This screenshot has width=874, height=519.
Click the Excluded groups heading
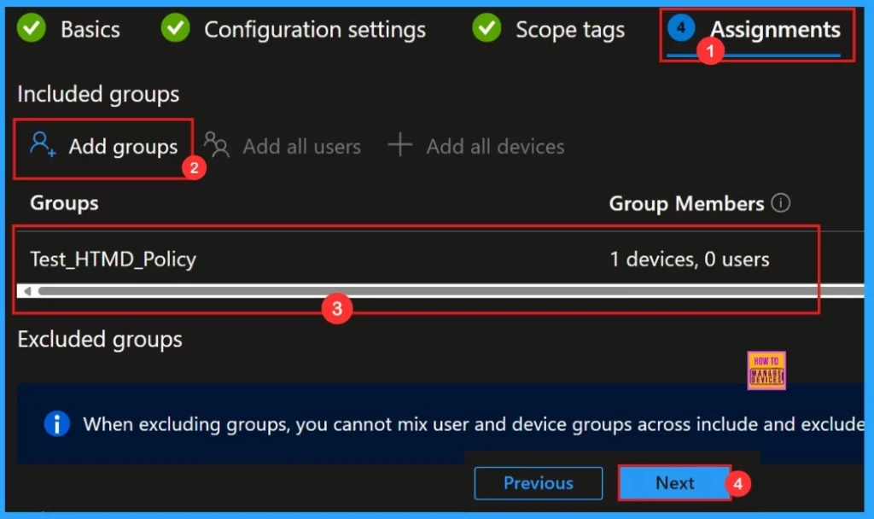pos(100,340)
